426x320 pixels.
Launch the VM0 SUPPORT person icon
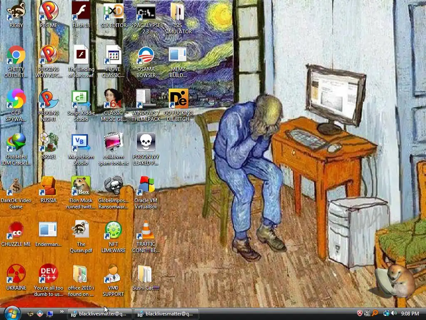(x=113, y=274)
